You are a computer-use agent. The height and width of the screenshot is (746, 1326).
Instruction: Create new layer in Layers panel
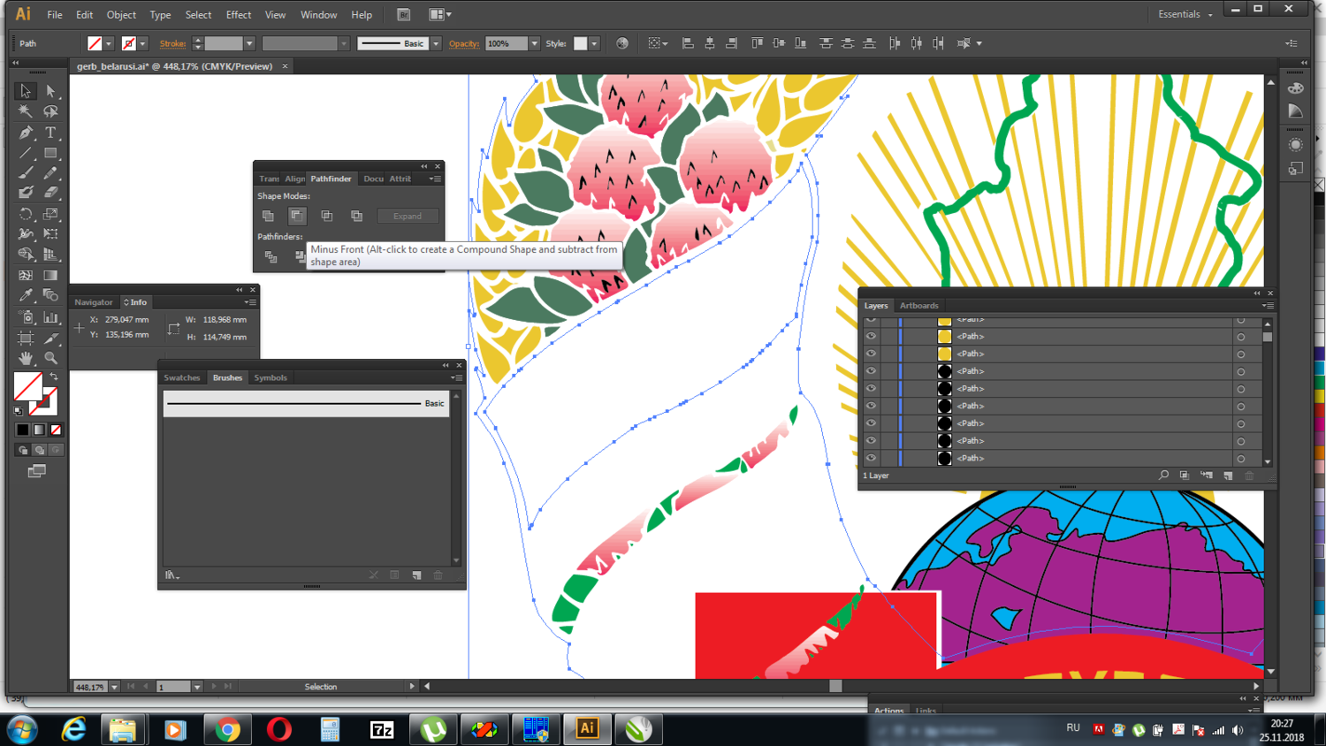[1228, 476]
